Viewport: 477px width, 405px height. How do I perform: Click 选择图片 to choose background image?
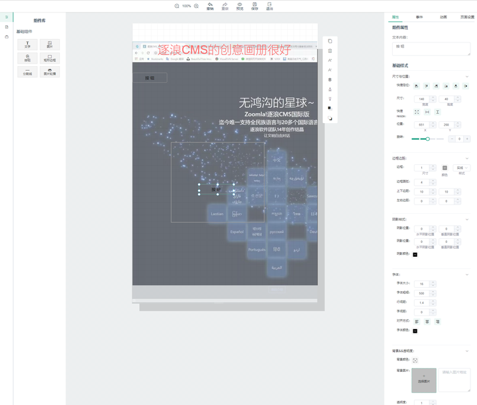424,381
